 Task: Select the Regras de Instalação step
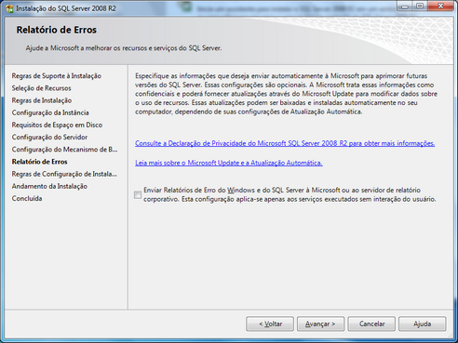(x=42, y=100)
